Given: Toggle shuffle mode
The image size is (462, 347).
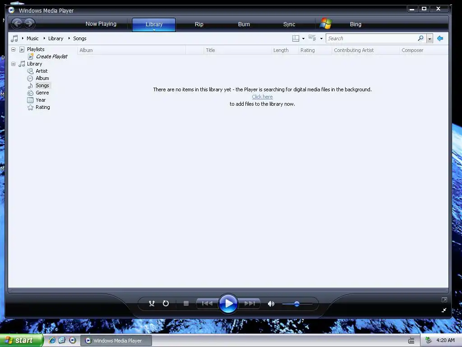Looking at the screenshot, I should coord(152,303).
